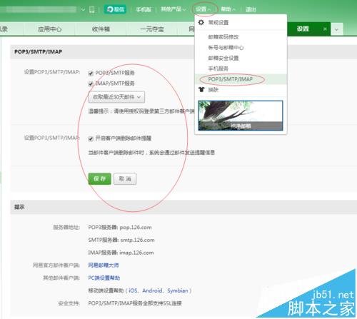Viewport: 357px width, 319px height.
Task: Click the 提示 section heading
Action: coord(19,207)
